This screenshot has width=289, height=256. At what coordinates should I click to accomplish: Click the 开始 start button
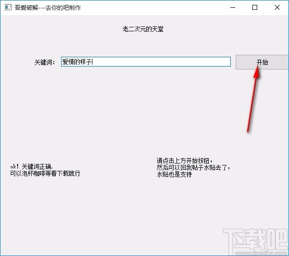(262, 62)
